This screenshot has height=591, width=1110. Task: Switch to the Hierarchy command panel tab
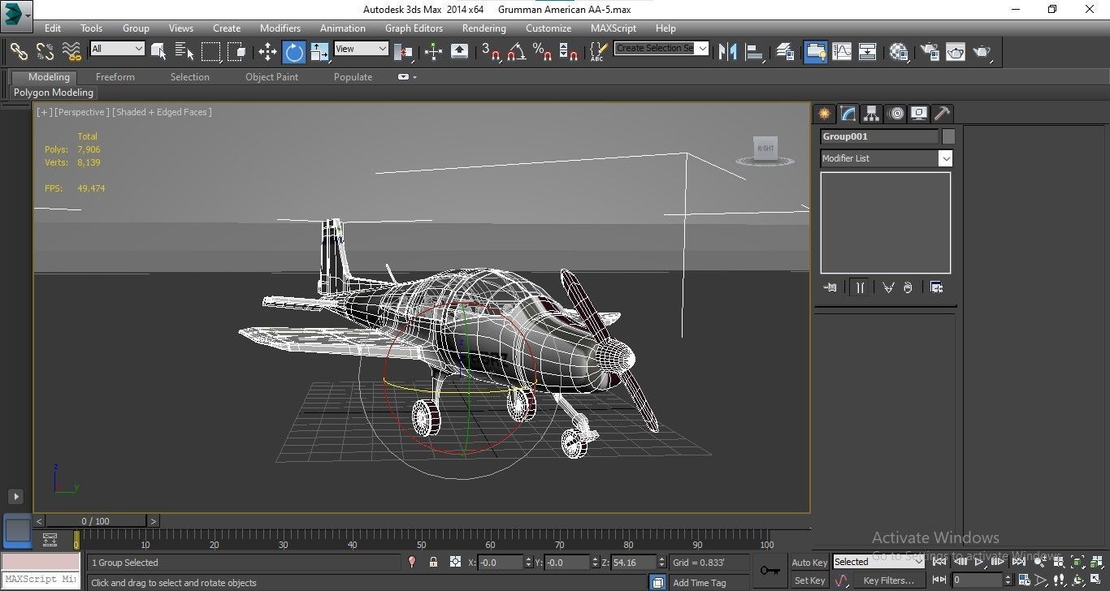pos(871,114)
